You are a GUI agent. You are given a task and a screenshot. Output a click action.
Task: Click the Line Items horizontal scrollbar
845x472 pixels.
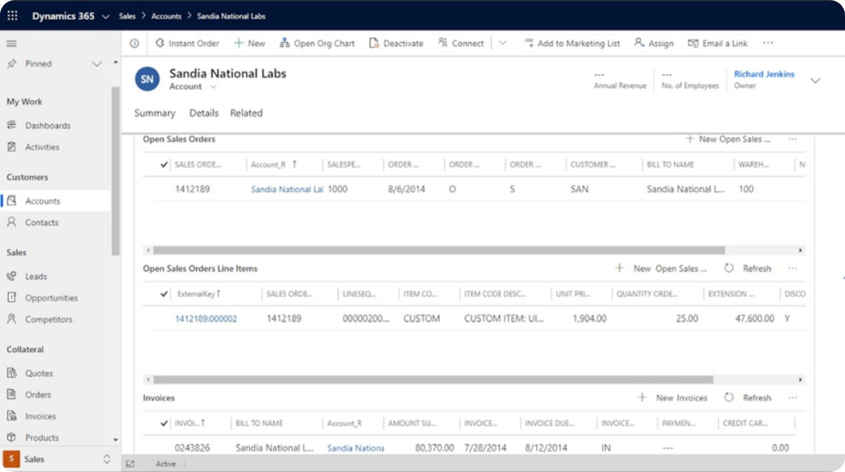pos(433,379)
